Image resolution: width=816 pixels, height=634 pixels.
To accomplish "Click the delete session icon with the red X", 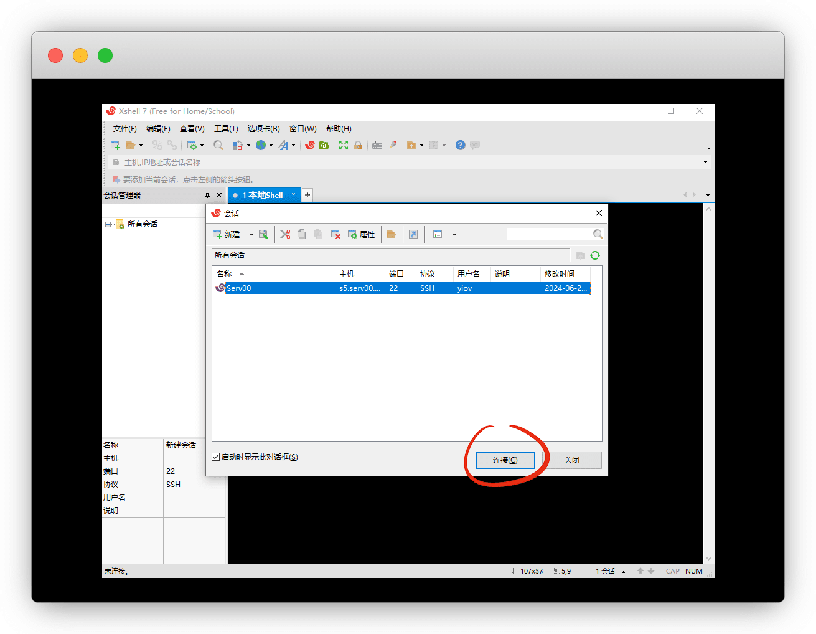I will [335, 235].
